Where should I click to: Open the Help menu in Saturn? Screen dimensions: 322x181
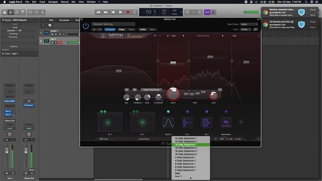coord(234,36)
